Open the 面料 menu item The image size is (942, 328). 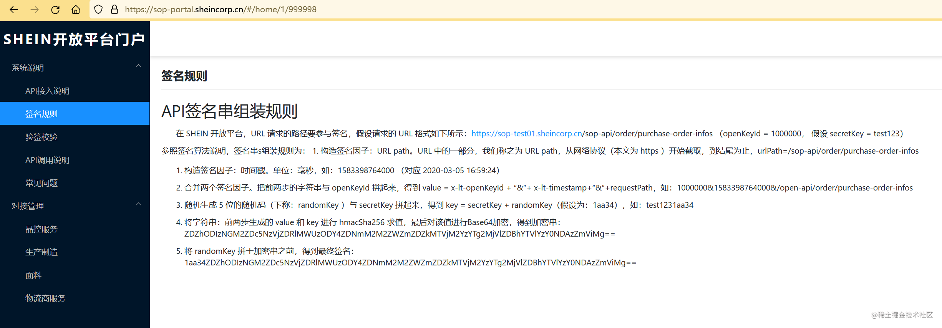[x=75, y=275]
